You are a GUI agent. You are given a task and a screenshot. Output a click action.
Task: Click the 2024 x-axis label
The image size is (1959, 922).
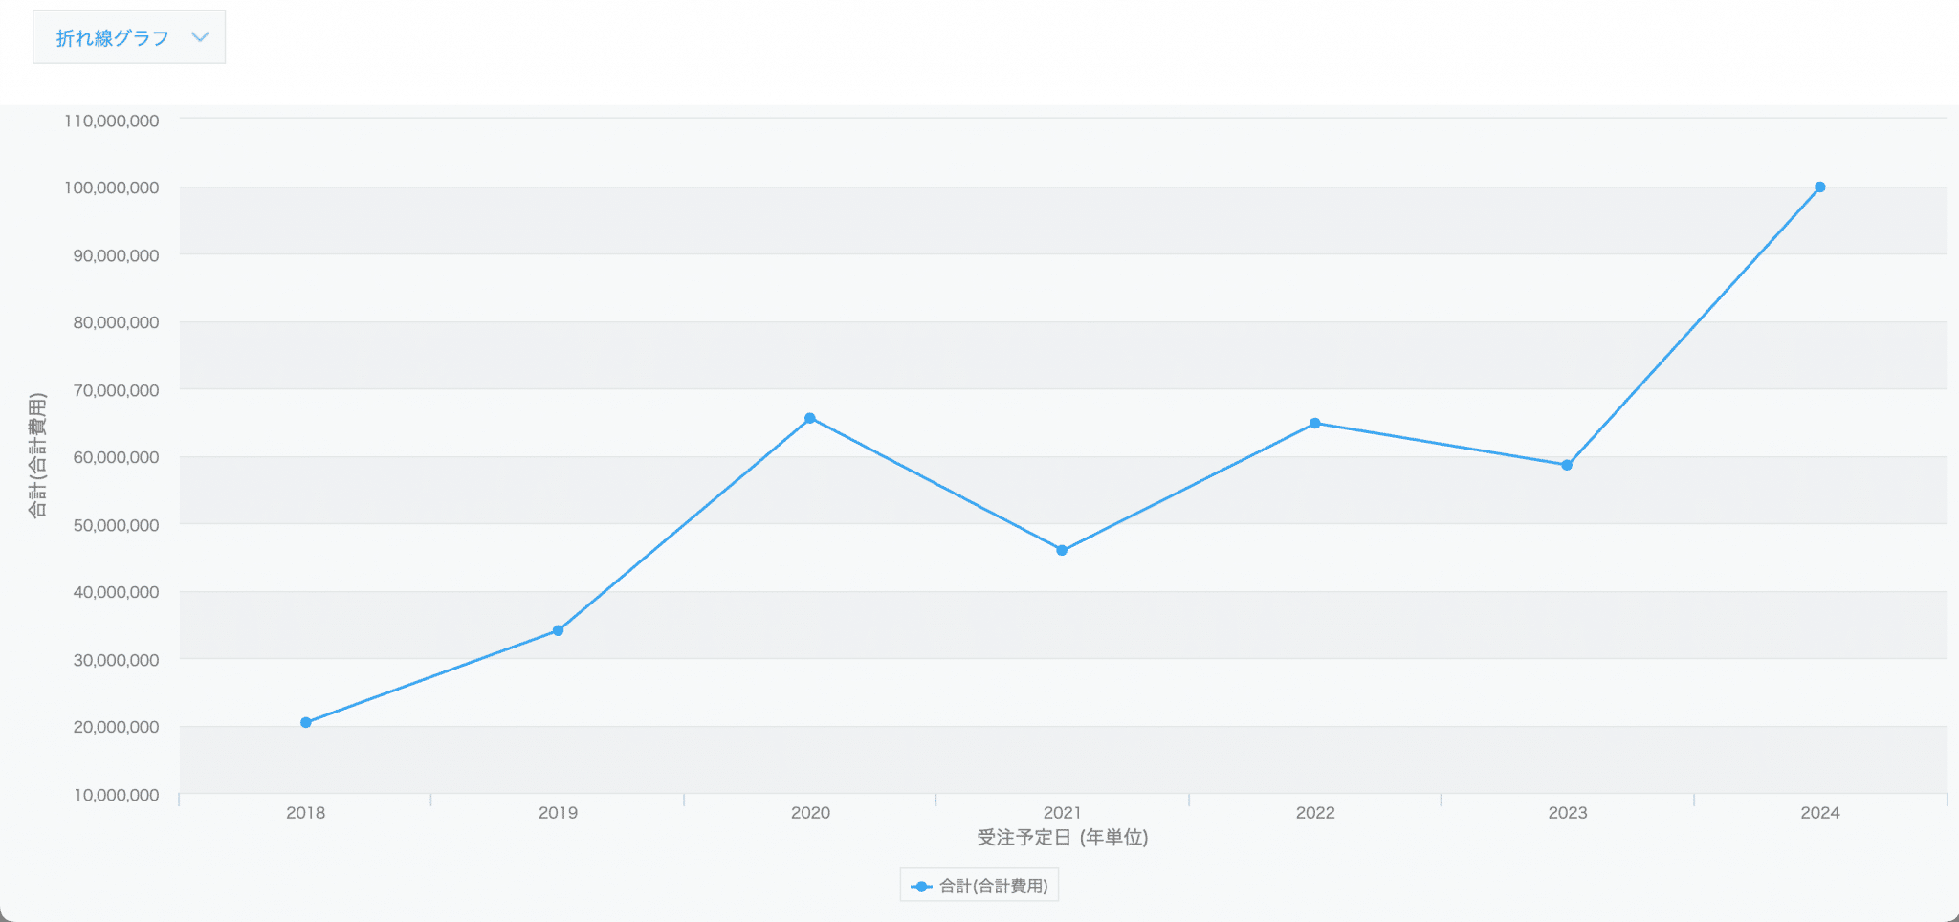[1820, 813]
